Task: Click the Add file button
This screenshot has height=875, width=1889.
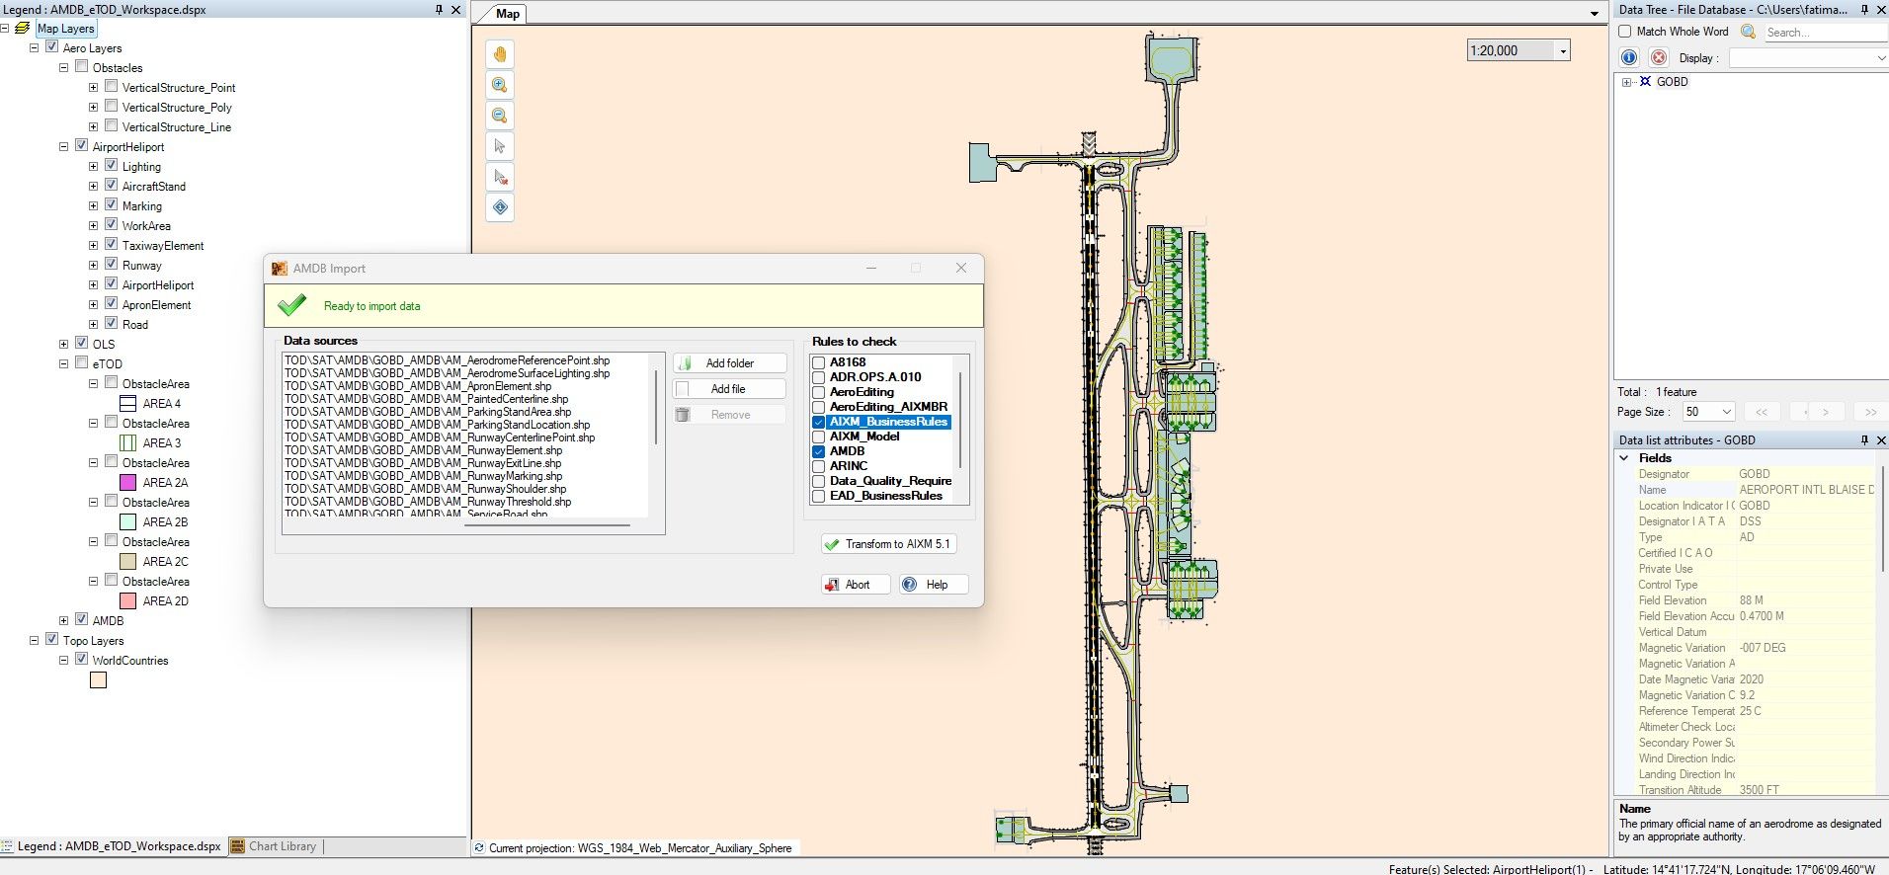Action: point(730,389)
